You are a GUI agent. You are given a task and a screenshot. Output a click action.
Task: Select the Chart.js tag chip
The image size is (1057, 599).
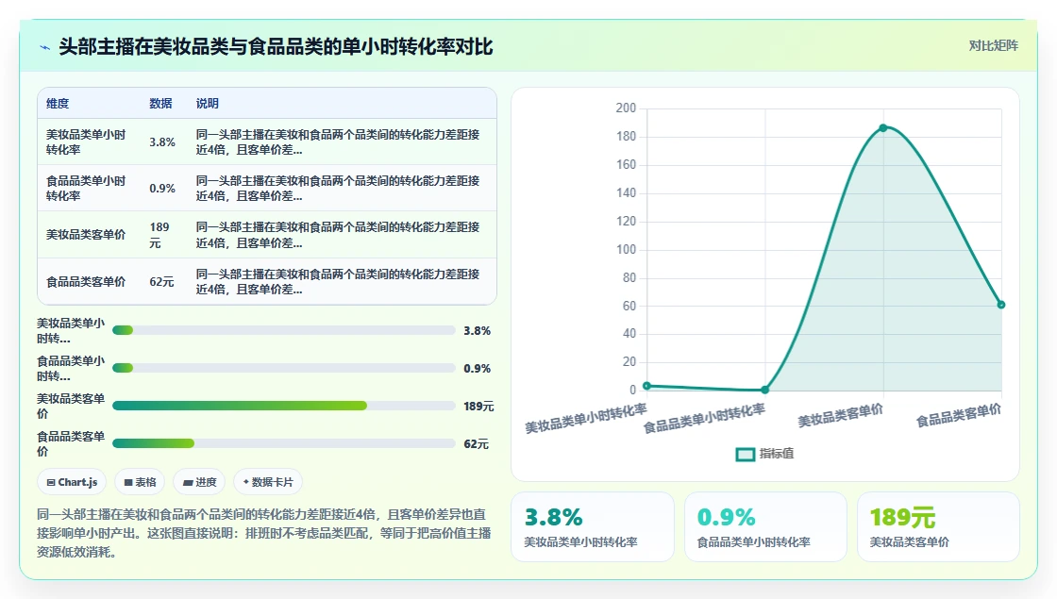tap(72, 482)
